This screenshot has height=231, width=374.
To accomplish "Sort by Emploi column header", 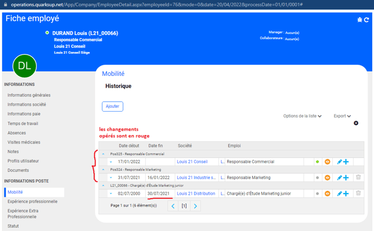I will coord(234,146).
